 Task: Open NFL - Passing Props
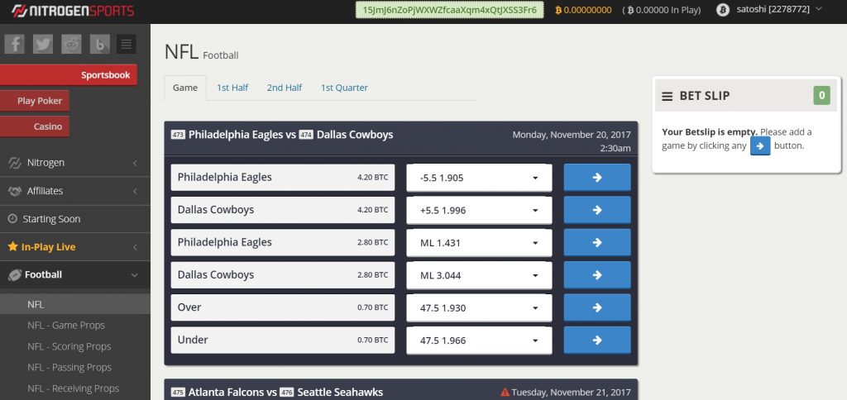click(69, 368)
